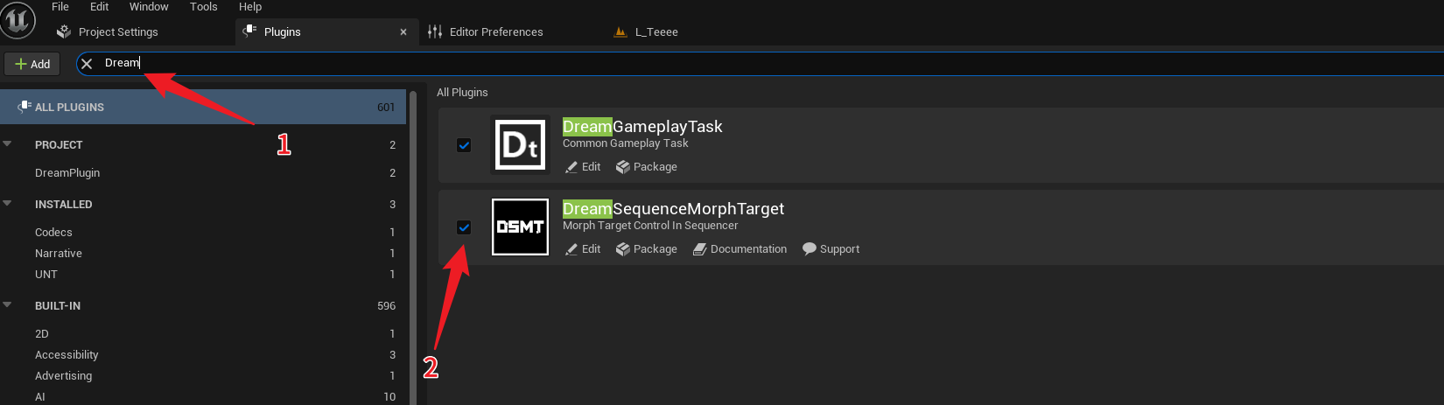Screen dimensions: 1444x405
Task: Click Morph Target Control In Sequencer description
Action: pos(650,226)
